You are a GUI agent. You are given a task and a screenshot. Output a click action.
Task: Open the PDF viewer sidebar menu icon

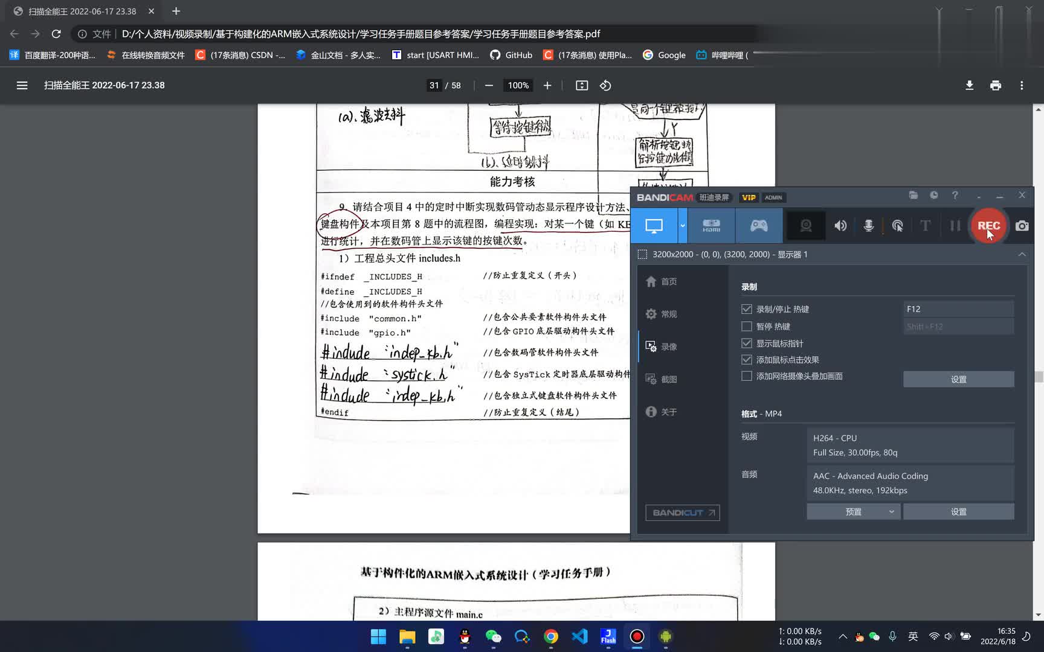point(22,85)
